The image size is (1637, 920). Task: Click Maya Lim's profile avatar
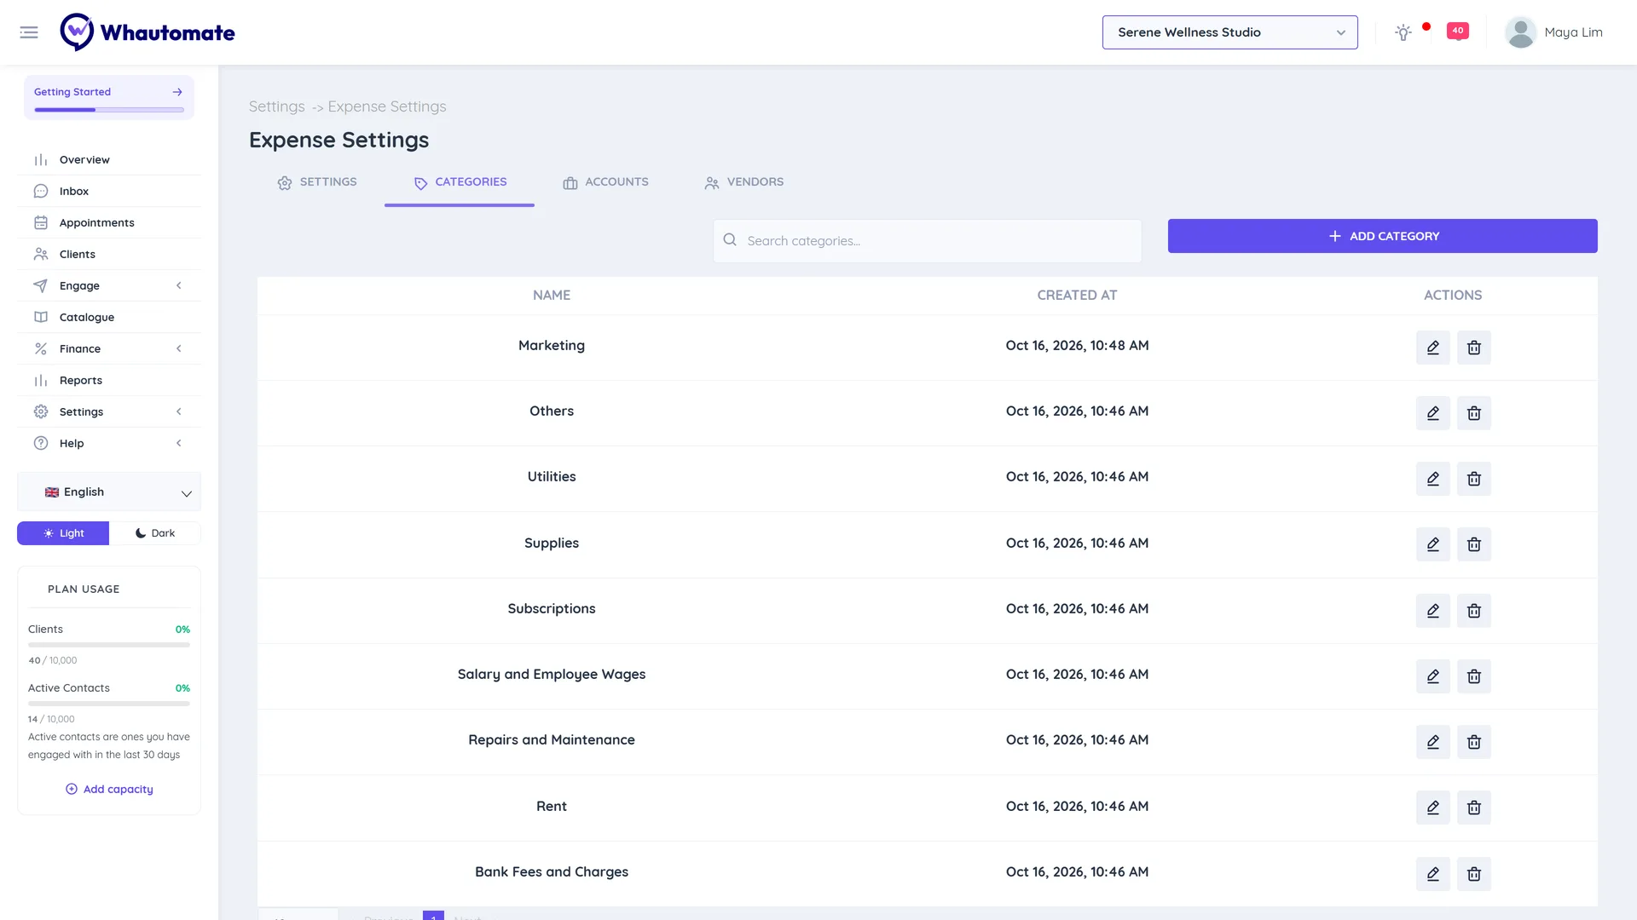coord(1520,32)
